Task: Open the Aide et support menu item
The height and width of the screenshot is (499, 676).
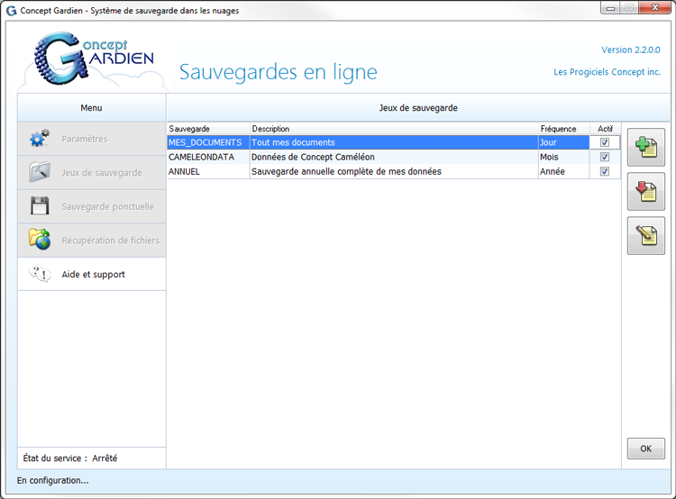Action: pos(93,274)
